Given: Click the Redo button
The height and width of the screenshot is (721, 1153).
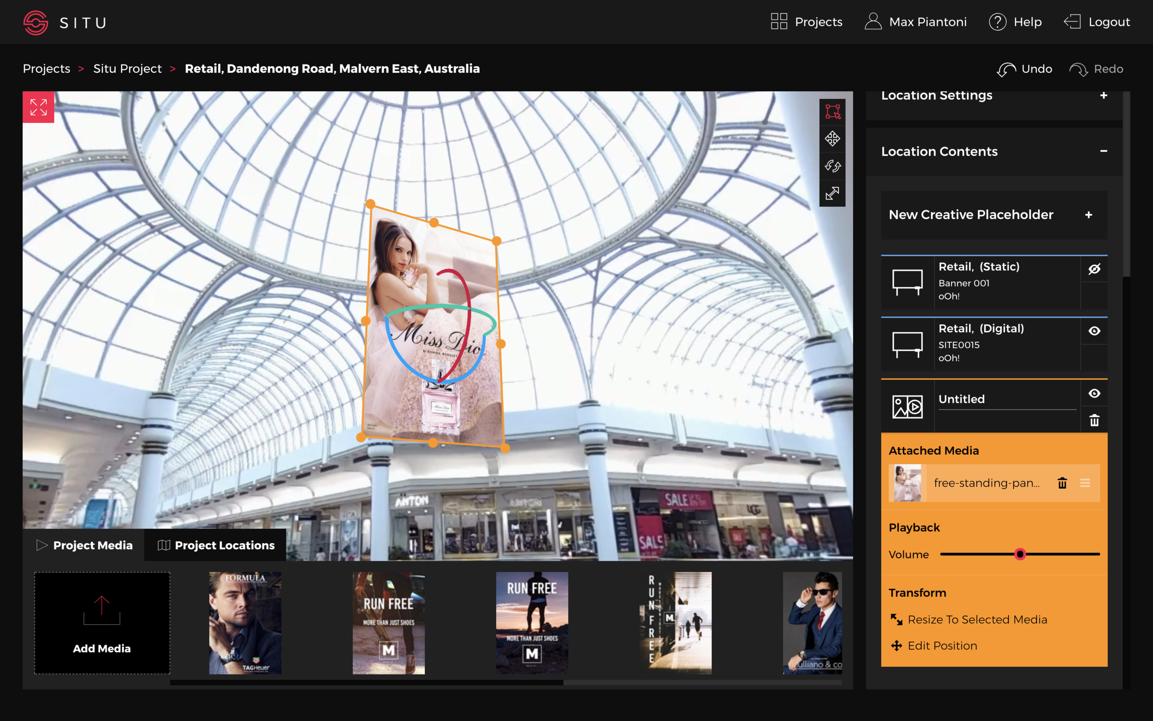Looking at the screenshot, I should click(1096, 69).
